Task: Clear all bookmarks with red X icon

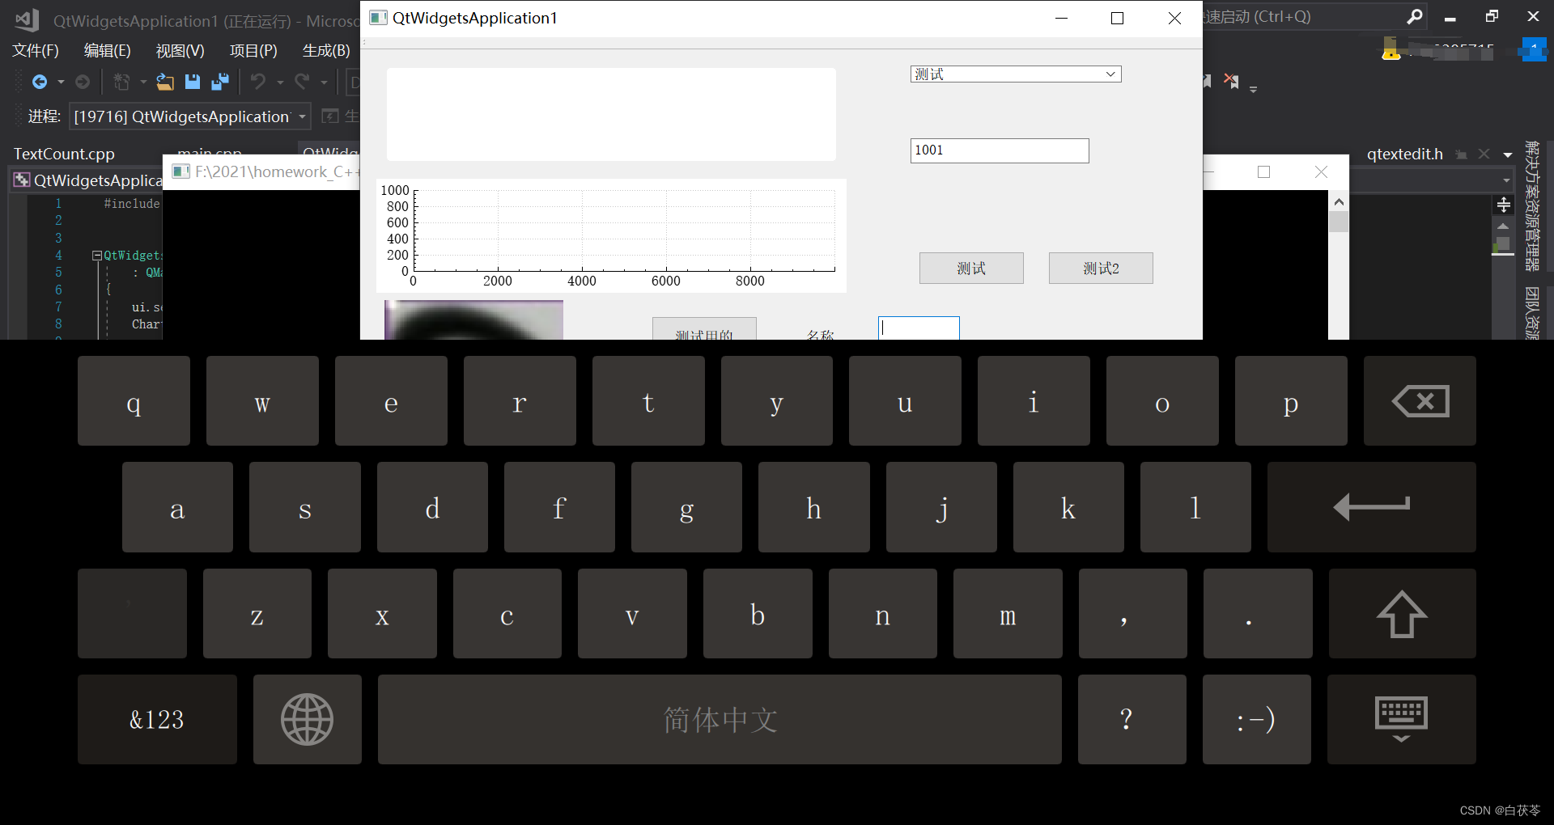Action: click(1231, 81)
